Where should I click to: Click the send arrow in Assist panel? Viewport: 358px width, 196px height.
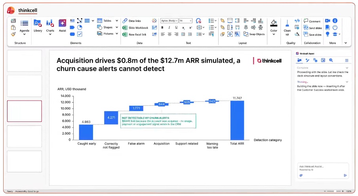(345, 175)
